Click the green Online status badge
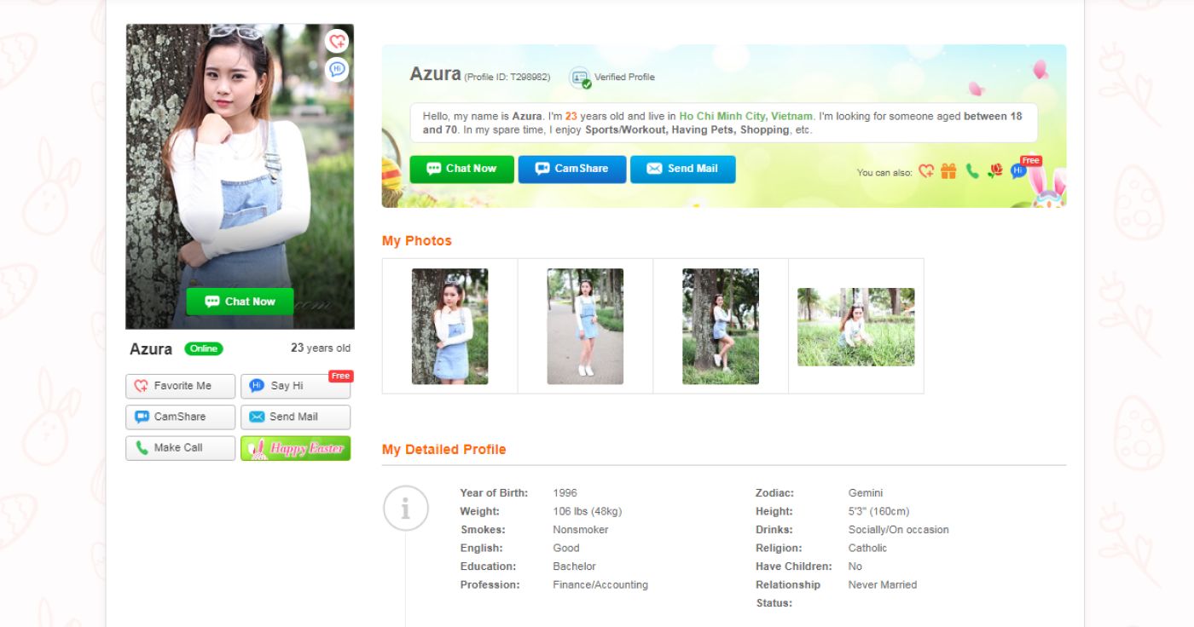The width and height of the screenshot is (1194, 627). pyautogui.click(x=204, y=348)
